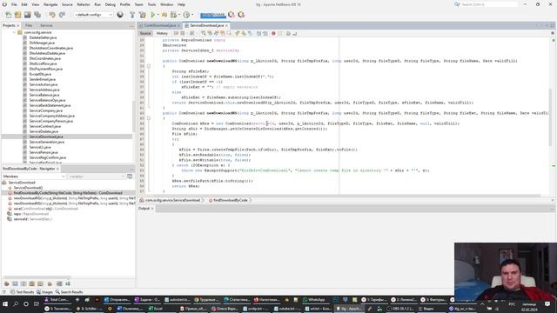The height and width of the screenshot is (313, 557).
Task: Click the Search (Ctrl+I) field
Action: (489, 4)
